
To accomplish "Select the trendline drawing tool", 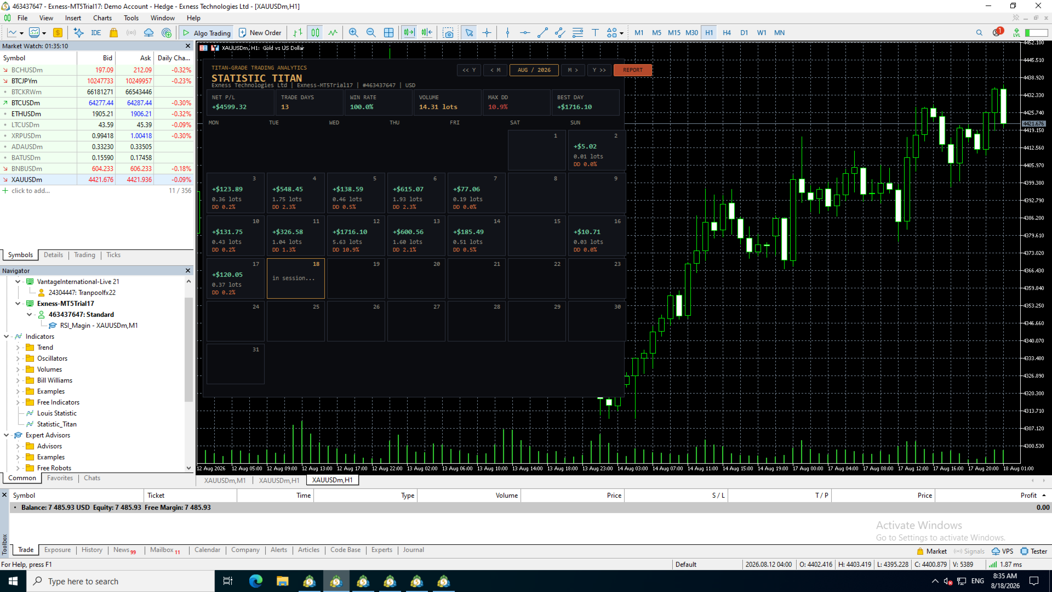I will [542, 33].
